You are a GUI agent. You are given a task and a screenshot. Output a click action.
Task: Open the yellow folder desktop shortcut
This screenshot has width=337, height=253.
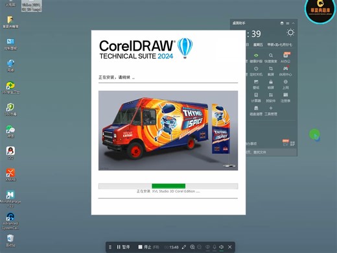[10, 22]
